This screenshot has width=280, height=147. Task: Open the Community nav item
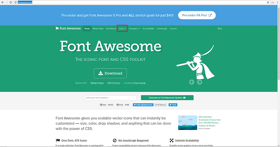[162, 28]
